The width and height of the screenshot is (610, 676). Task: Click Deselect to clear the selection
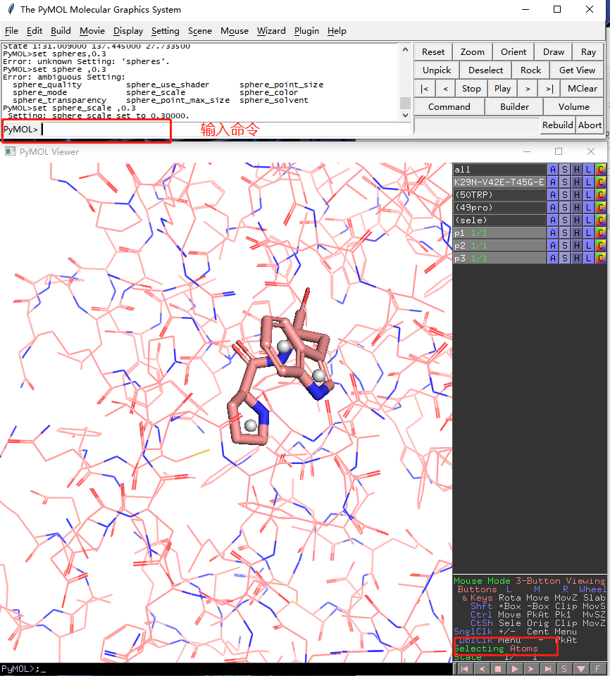485,70
